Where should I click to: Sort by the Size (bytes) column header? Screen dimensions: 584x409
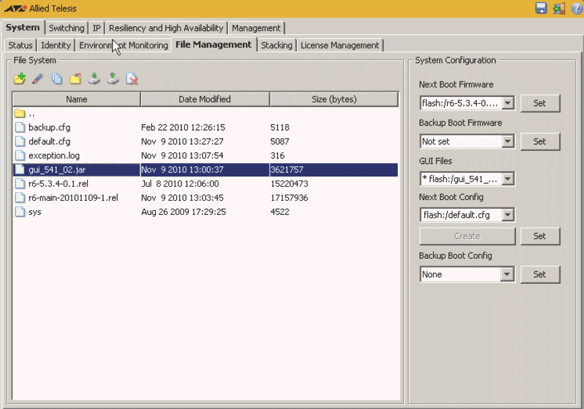click(334, 99)
